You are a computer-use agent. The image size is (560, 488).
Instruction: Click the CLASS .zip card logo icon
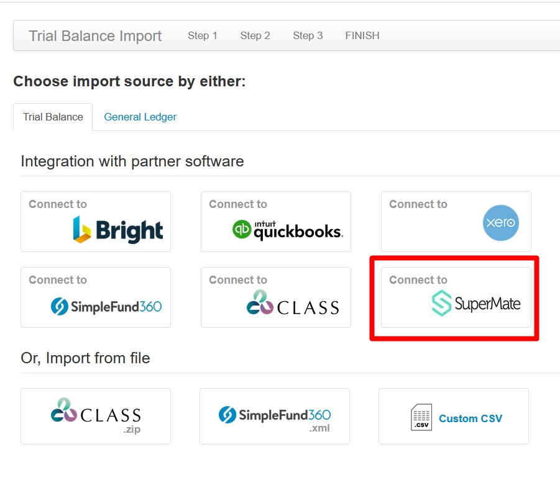click(64, 410)
